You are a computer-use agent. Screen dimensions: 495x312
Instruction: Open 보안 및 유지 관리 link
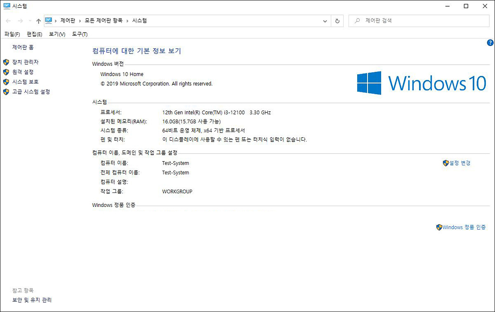32,300
